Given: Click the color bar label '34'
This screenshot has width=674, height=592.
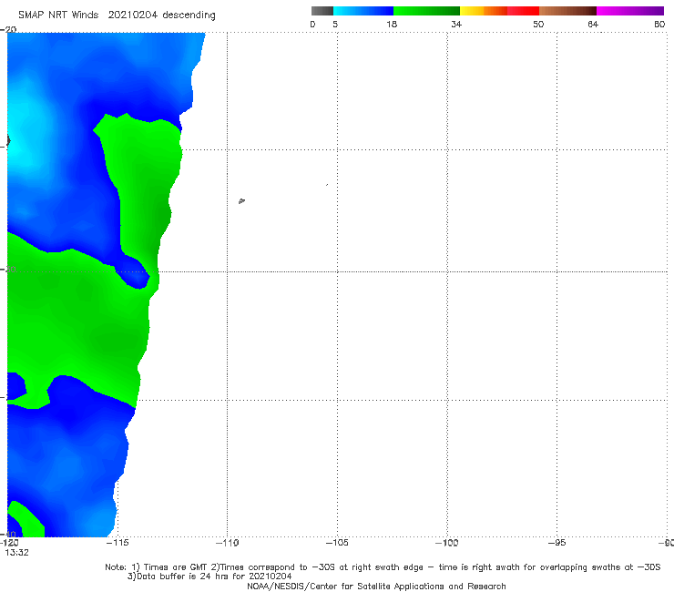Looking at the screenshot, I should (x=456, y=25).
